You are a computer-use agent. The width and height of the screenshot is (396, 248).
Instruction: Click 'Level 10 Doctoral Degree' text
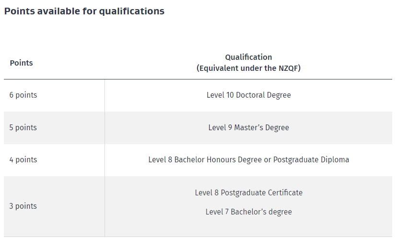click(x=248, y=95)
